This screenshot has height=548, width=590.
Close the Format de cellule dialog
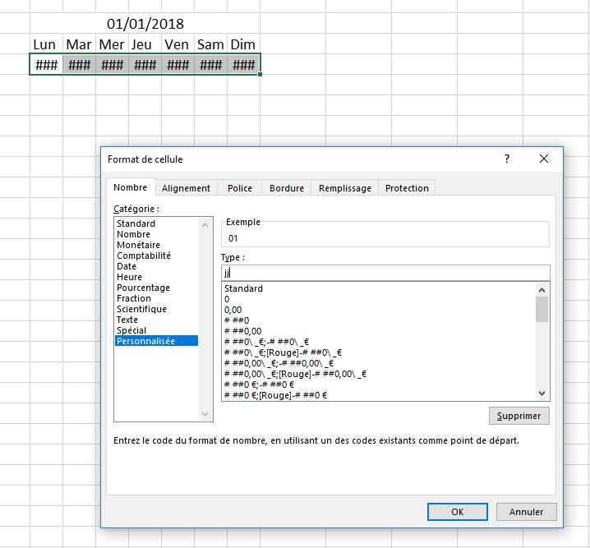click(544, 159)
